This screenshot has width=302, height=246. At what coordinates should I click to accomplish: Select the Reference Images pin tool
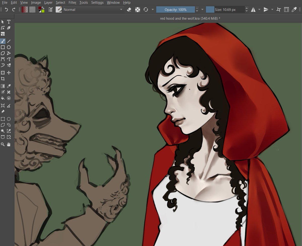[3, 112]
